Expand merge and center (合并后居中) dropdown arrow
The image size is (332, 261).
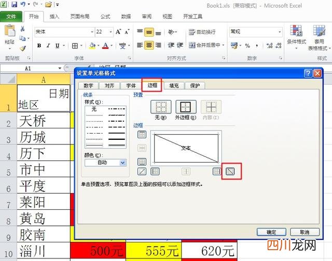point(224,45)
